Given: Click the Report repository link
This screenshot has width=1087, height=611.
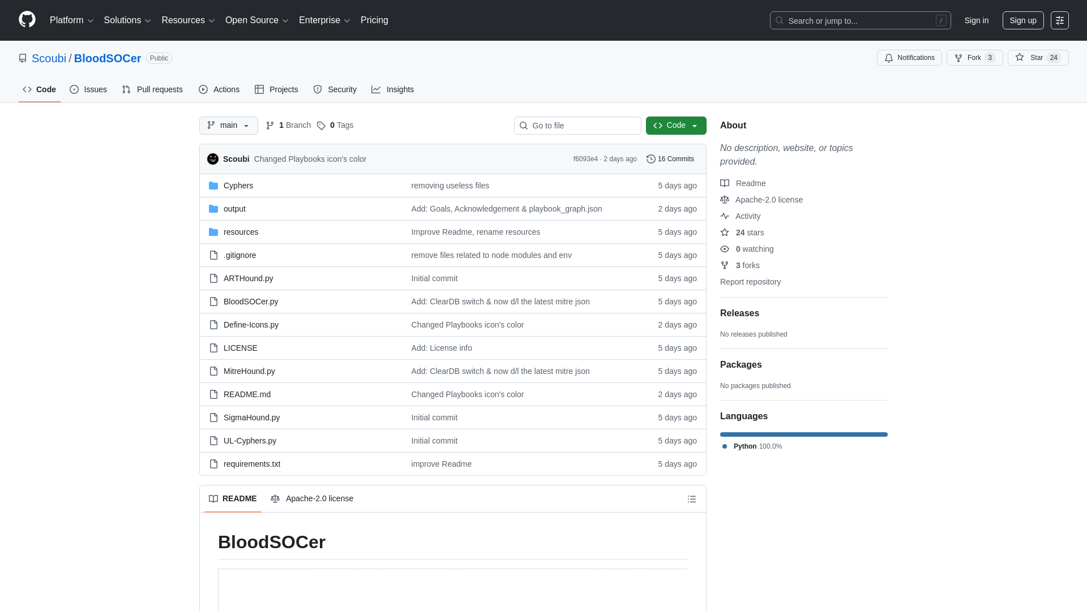Looking at the screenshot, I should pyautogui.click(x=750, y=282).
